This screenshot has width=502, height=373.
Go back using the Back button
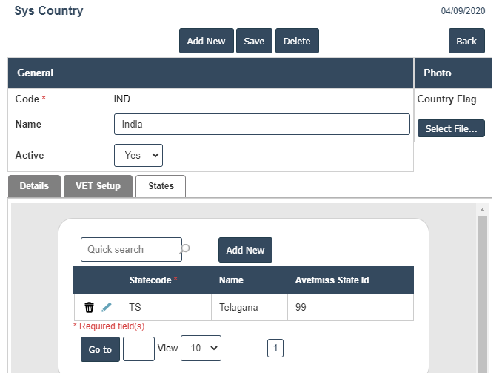(x=466, y=42)
